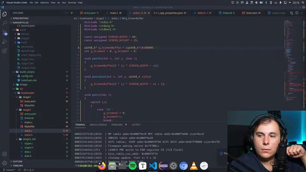
Task: Open errors and warnings status item
Action: coord(29,170)
